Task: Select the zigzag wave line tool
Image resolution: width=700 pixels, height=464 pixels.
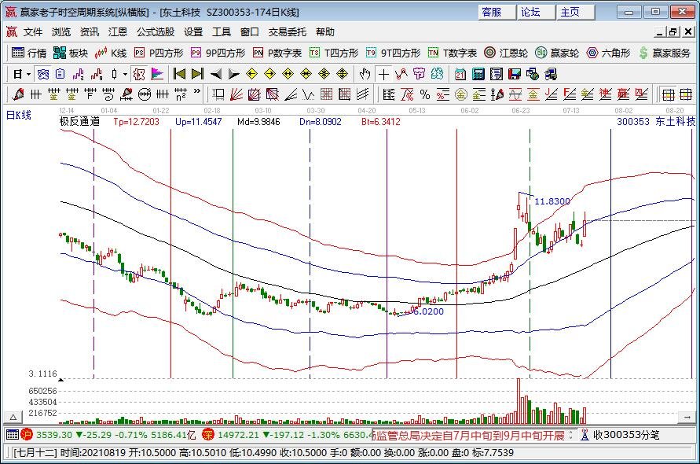Action: pyautogui.click(x=309, y=94)
